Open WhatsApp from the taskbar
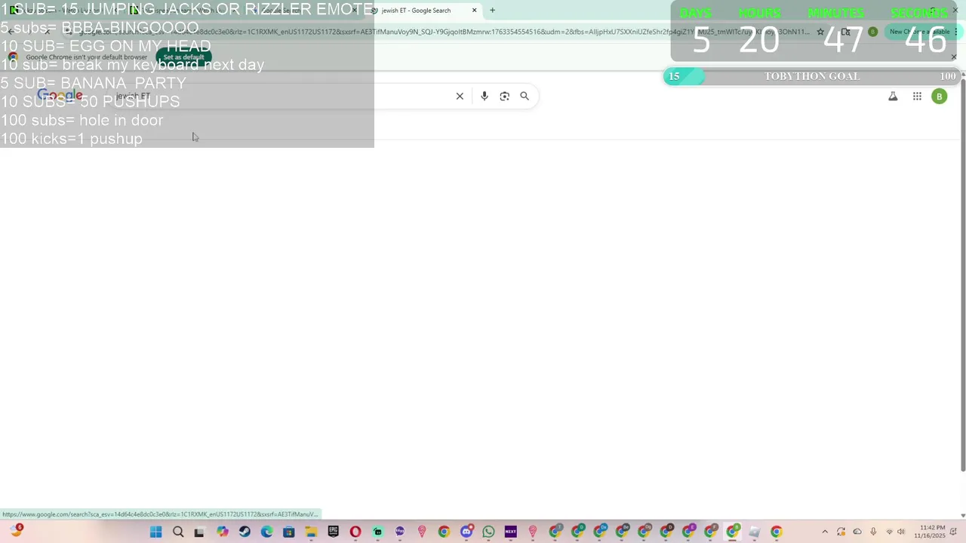 pyautogui.click(x=488, y=532)
